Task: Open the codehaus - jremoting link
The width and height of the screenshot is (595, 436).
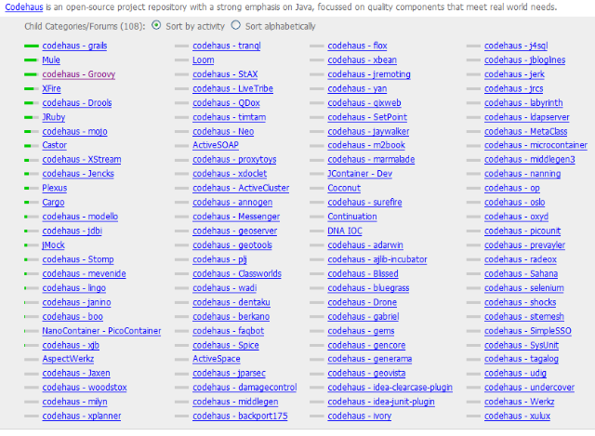Action: click(369, 74)
